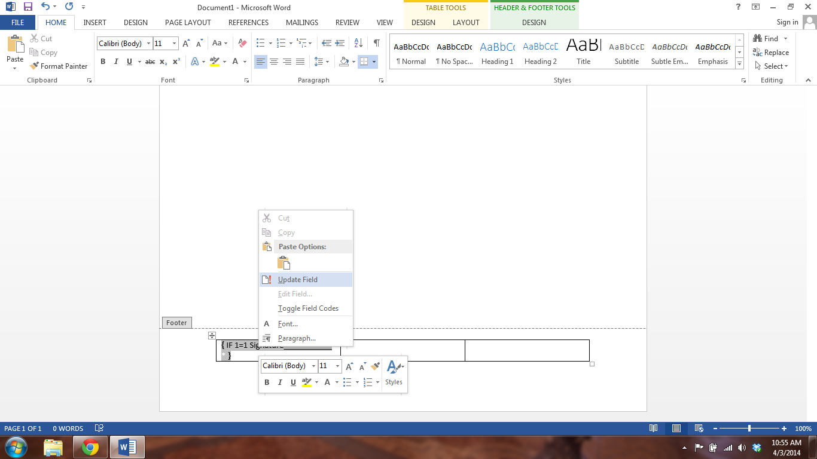Open Header & Footer Tools DESIGN tab

(534, 23)
